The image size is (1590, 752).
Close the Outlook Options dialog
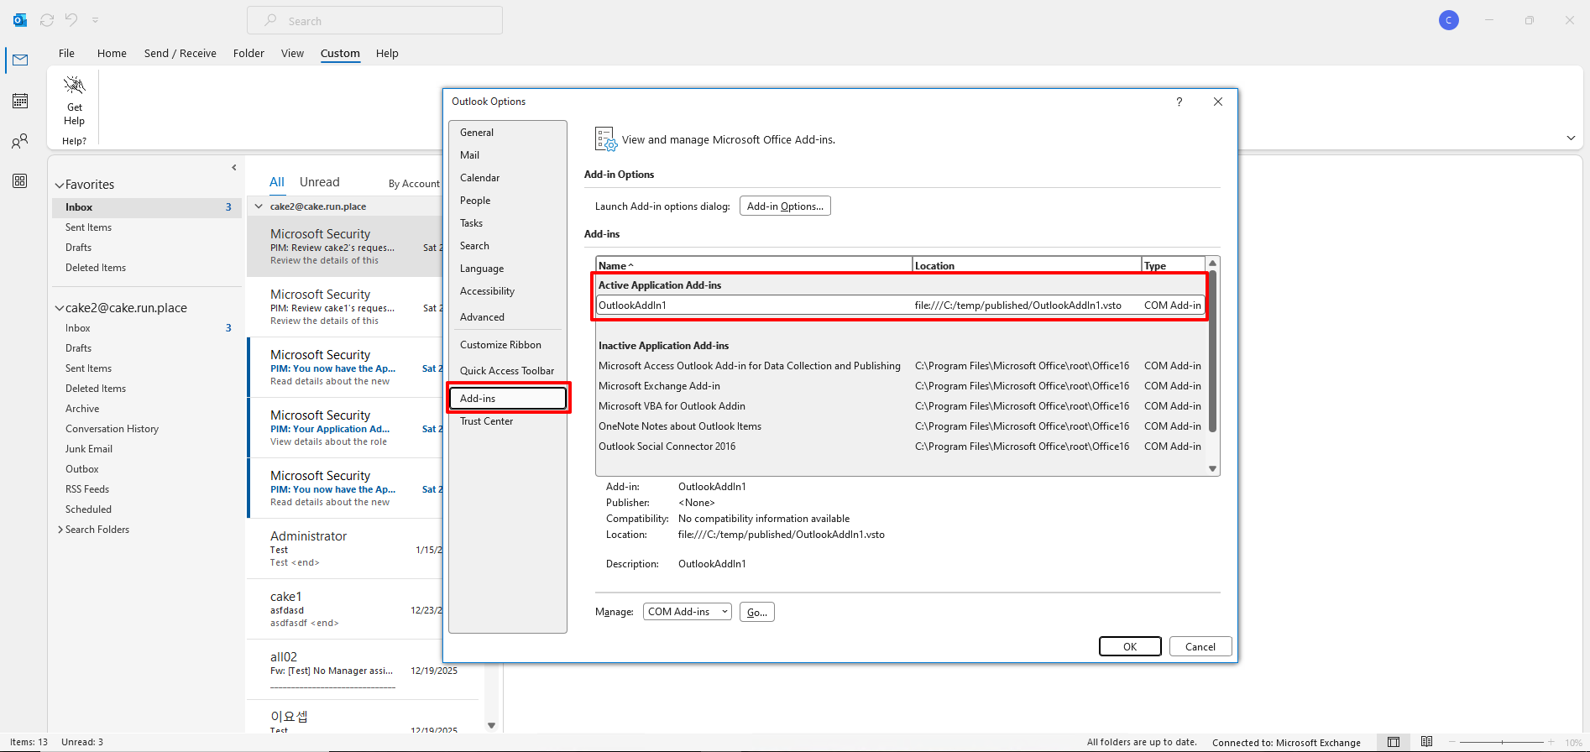(x=1218, y=102)
